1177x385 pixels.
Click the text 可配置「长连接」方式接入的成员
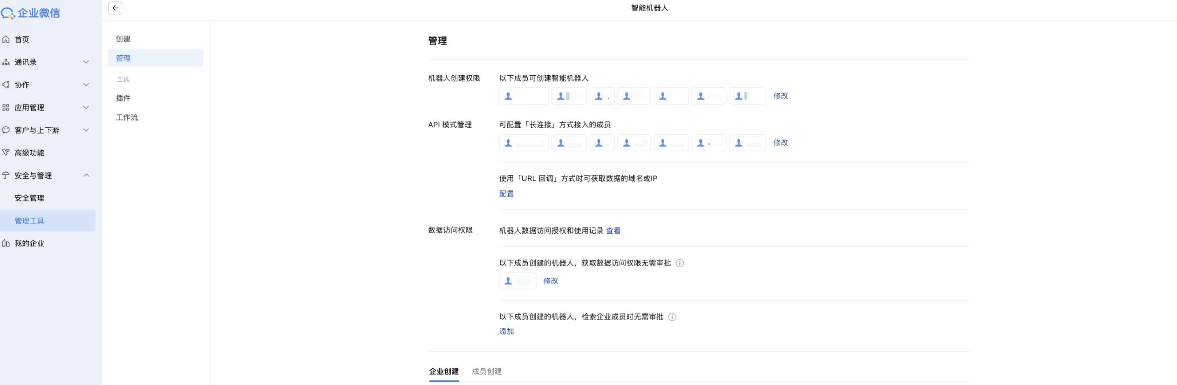tap(555, 125)
